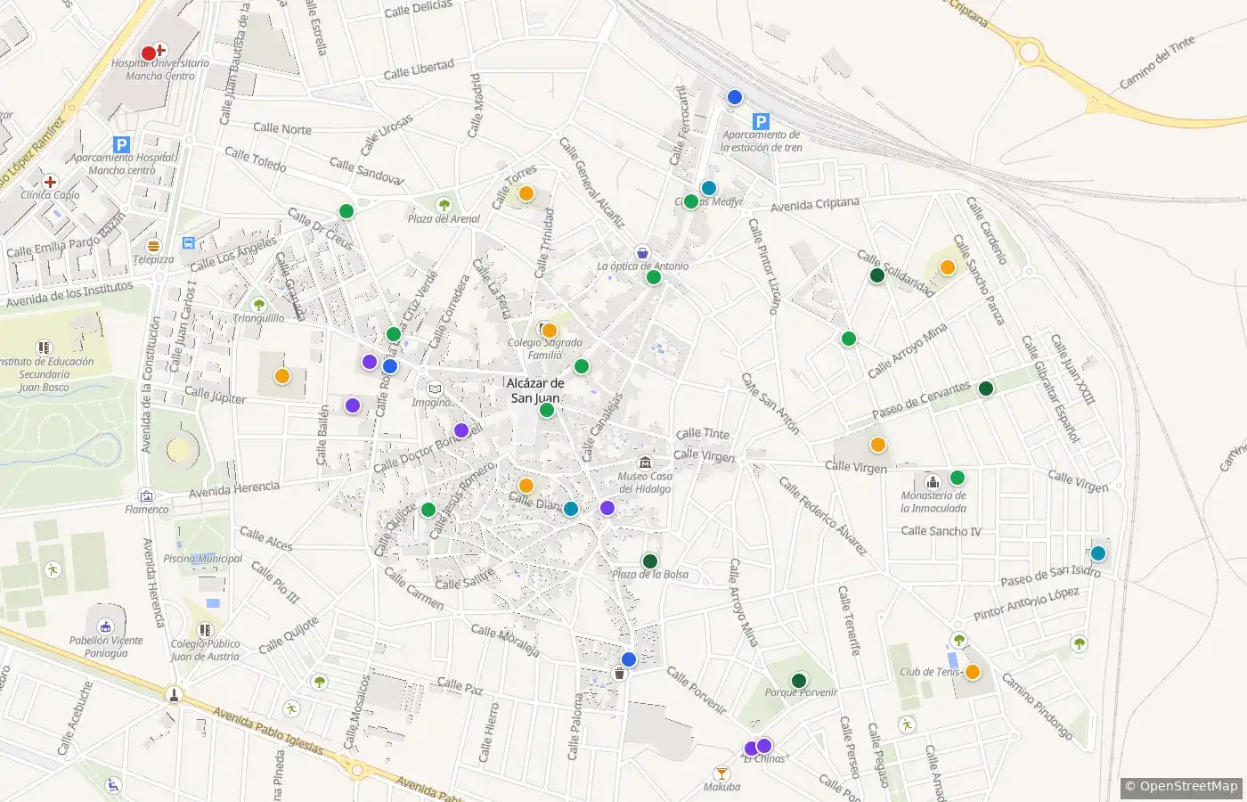Select the Calle Sancho IV street label

(x=941, y=531)
